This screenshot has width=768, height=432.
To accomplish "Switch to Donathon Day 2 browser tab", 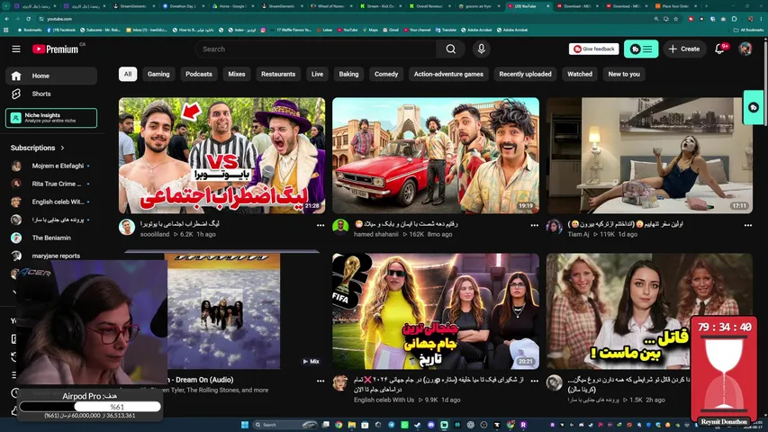I will tap(182, 6).
